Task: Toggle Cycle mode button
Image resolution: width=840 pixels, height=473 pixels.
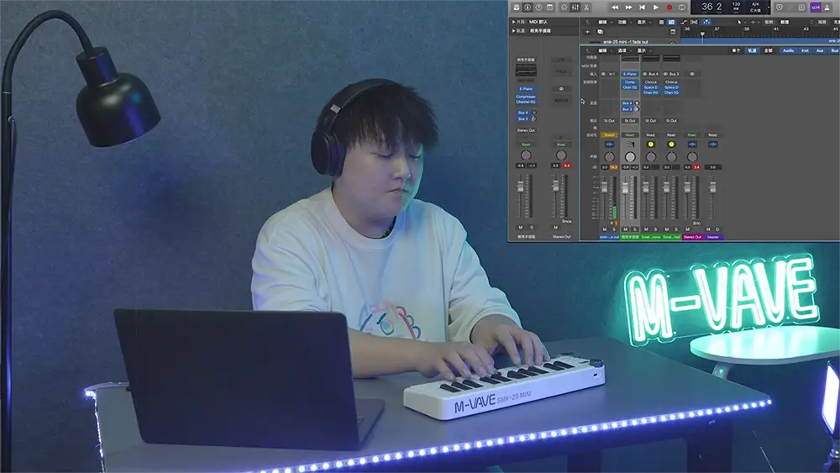Action: pyautogui.click(x=682, y=8)
